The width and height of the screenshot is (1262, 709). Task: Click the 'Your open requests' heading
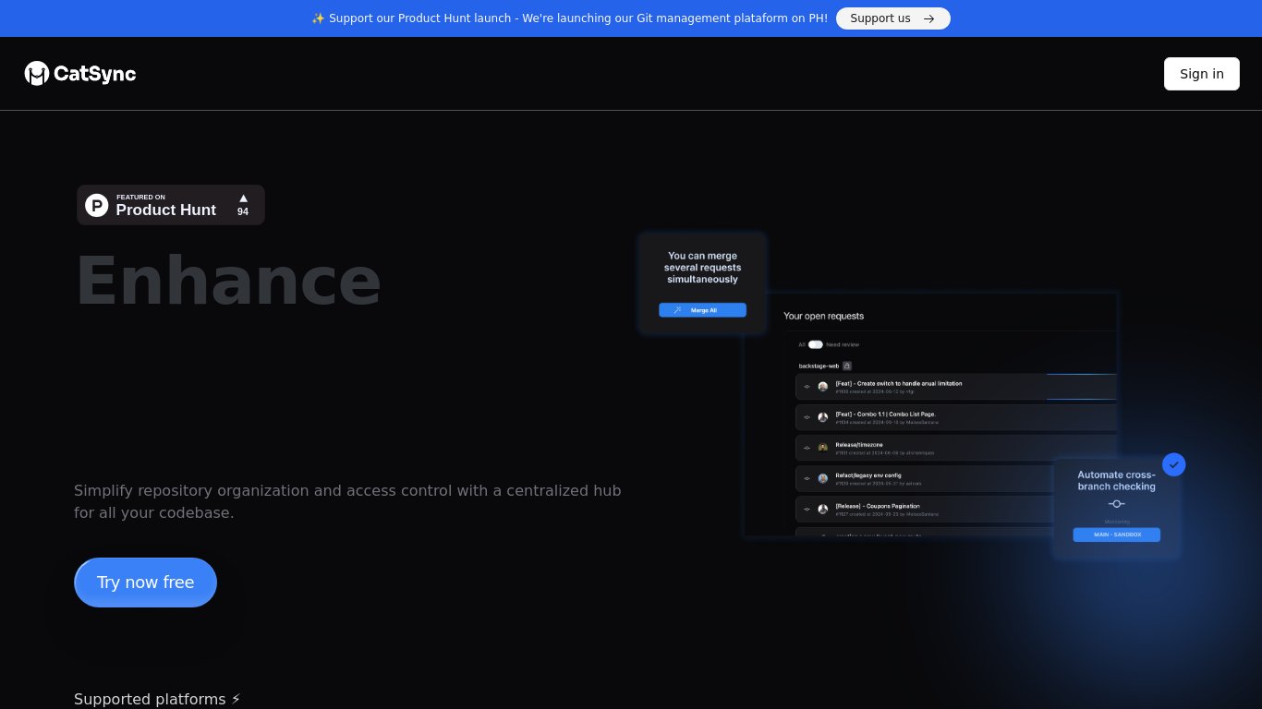click(x=824, y=316)
